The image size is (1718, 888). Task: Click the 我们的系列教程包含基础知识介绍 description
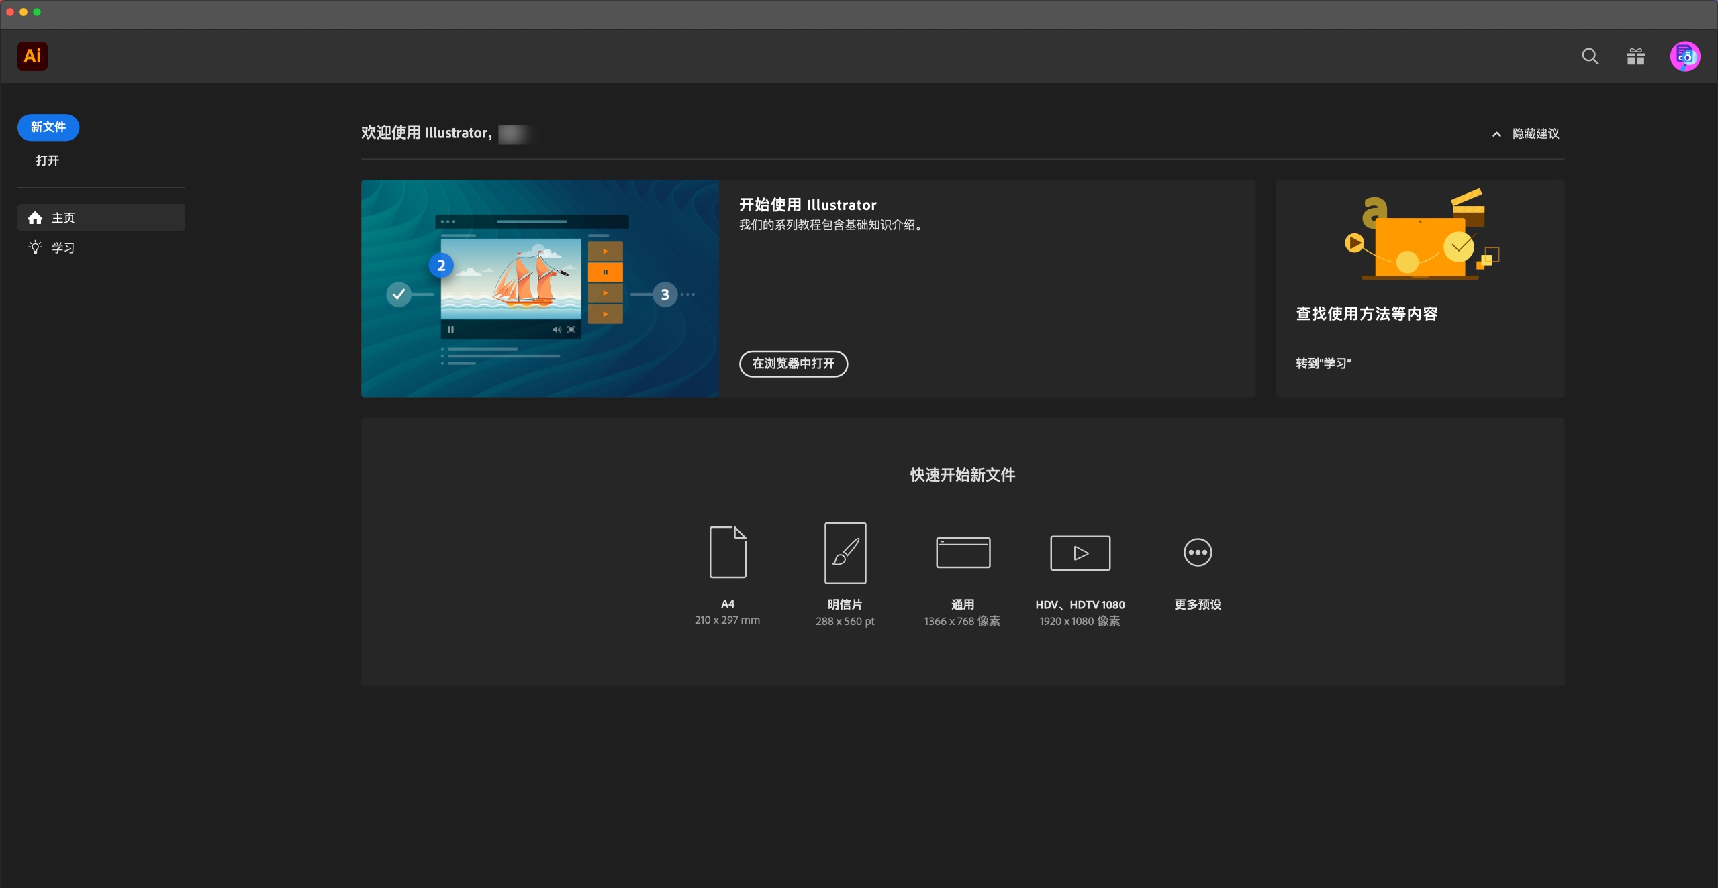832,225
